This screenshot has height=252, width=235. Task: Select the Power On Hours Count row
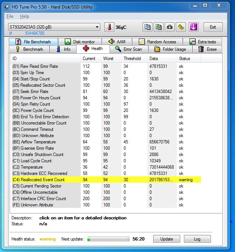[106, 98]
